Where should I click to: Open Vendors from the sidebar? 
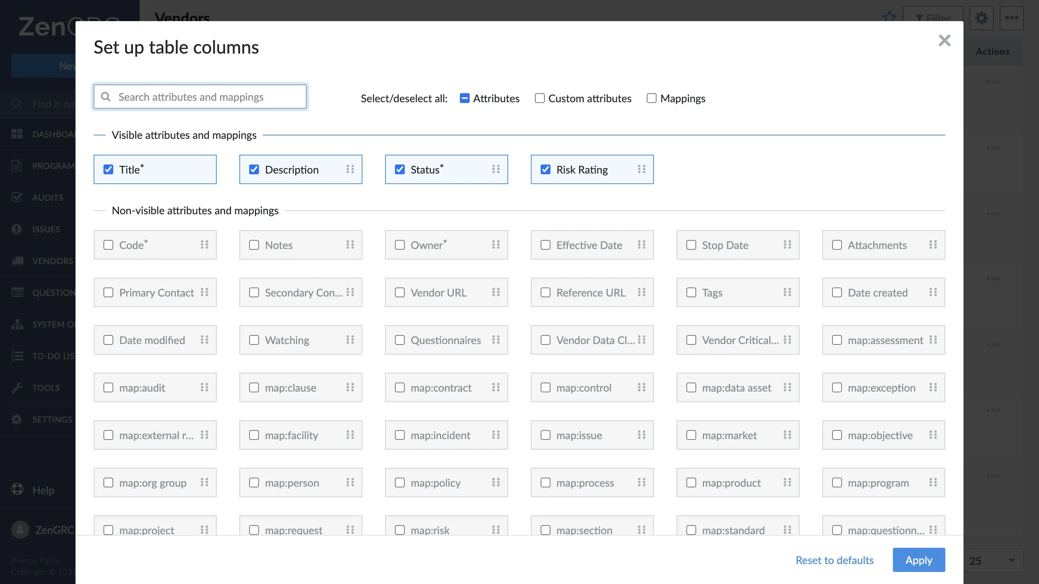(38, 261)
